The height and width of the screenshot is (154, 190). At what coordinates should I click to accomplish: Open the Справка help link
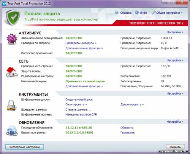coord(126,13)
